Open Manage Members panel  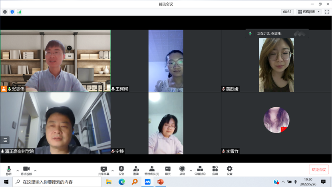click(x=152, y=170)
